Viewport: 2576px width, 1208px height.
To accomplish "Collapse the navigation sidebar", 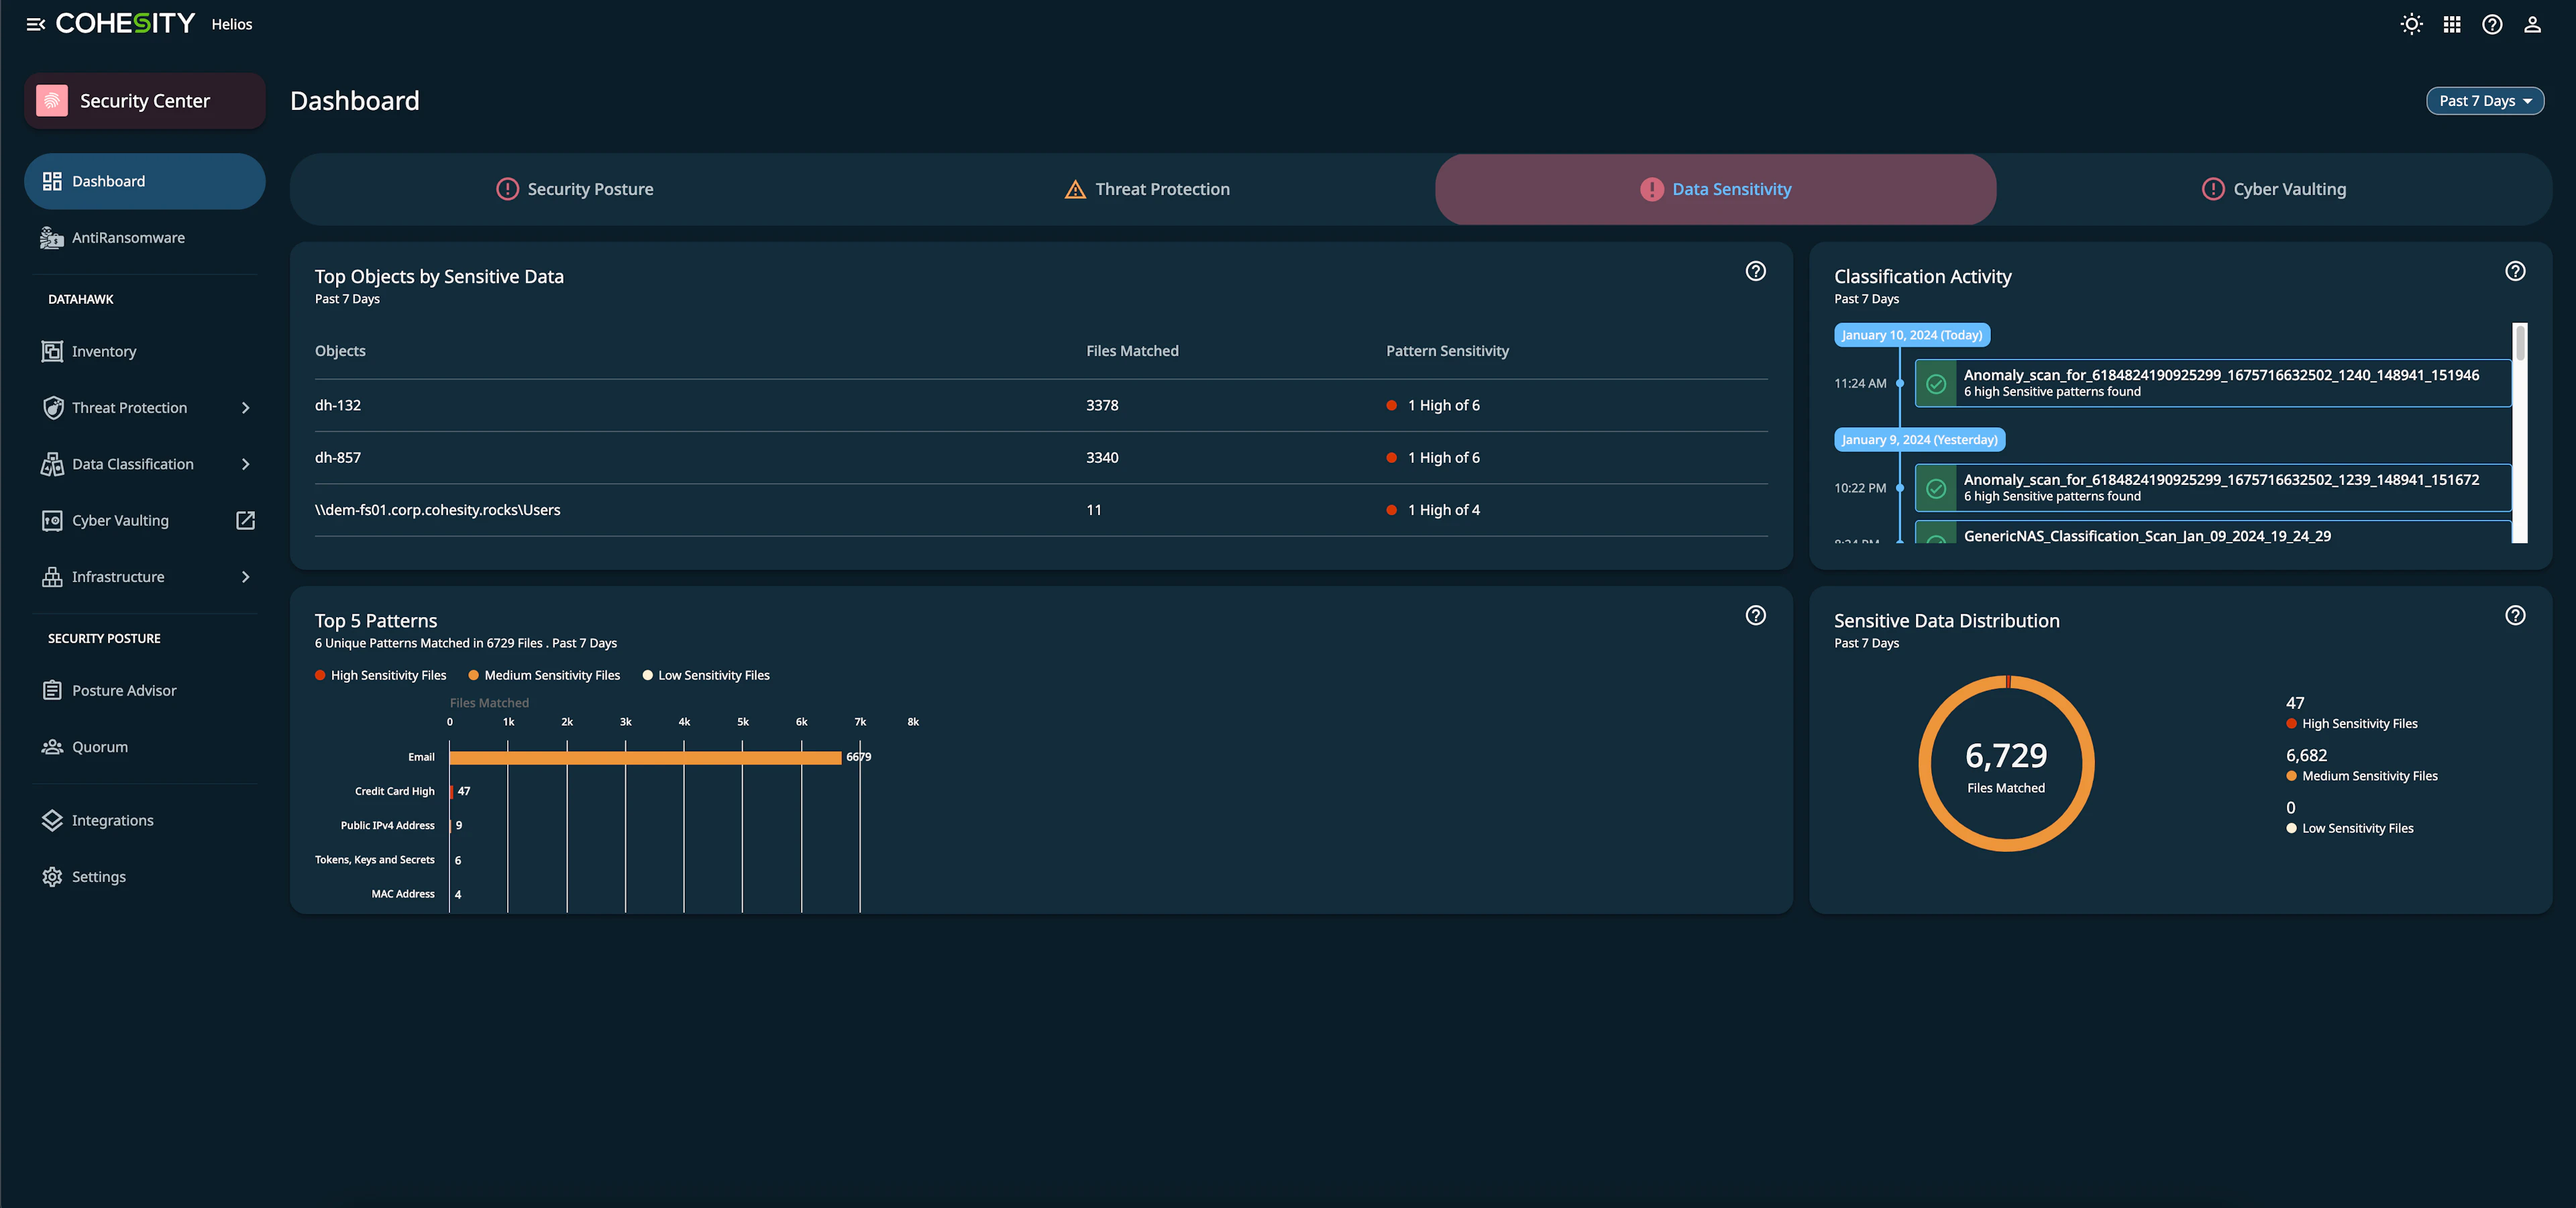I will tap(35, 24).
